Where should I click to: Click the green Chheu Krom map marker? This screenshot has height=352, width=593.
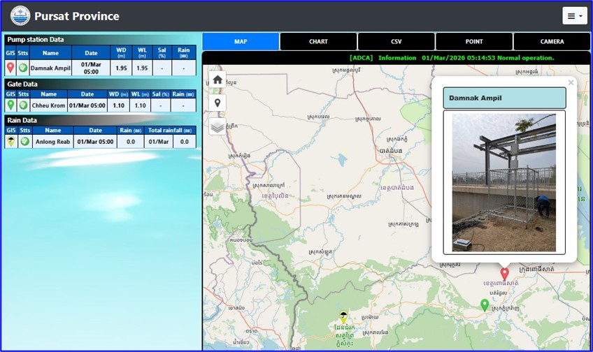point(485,305)
